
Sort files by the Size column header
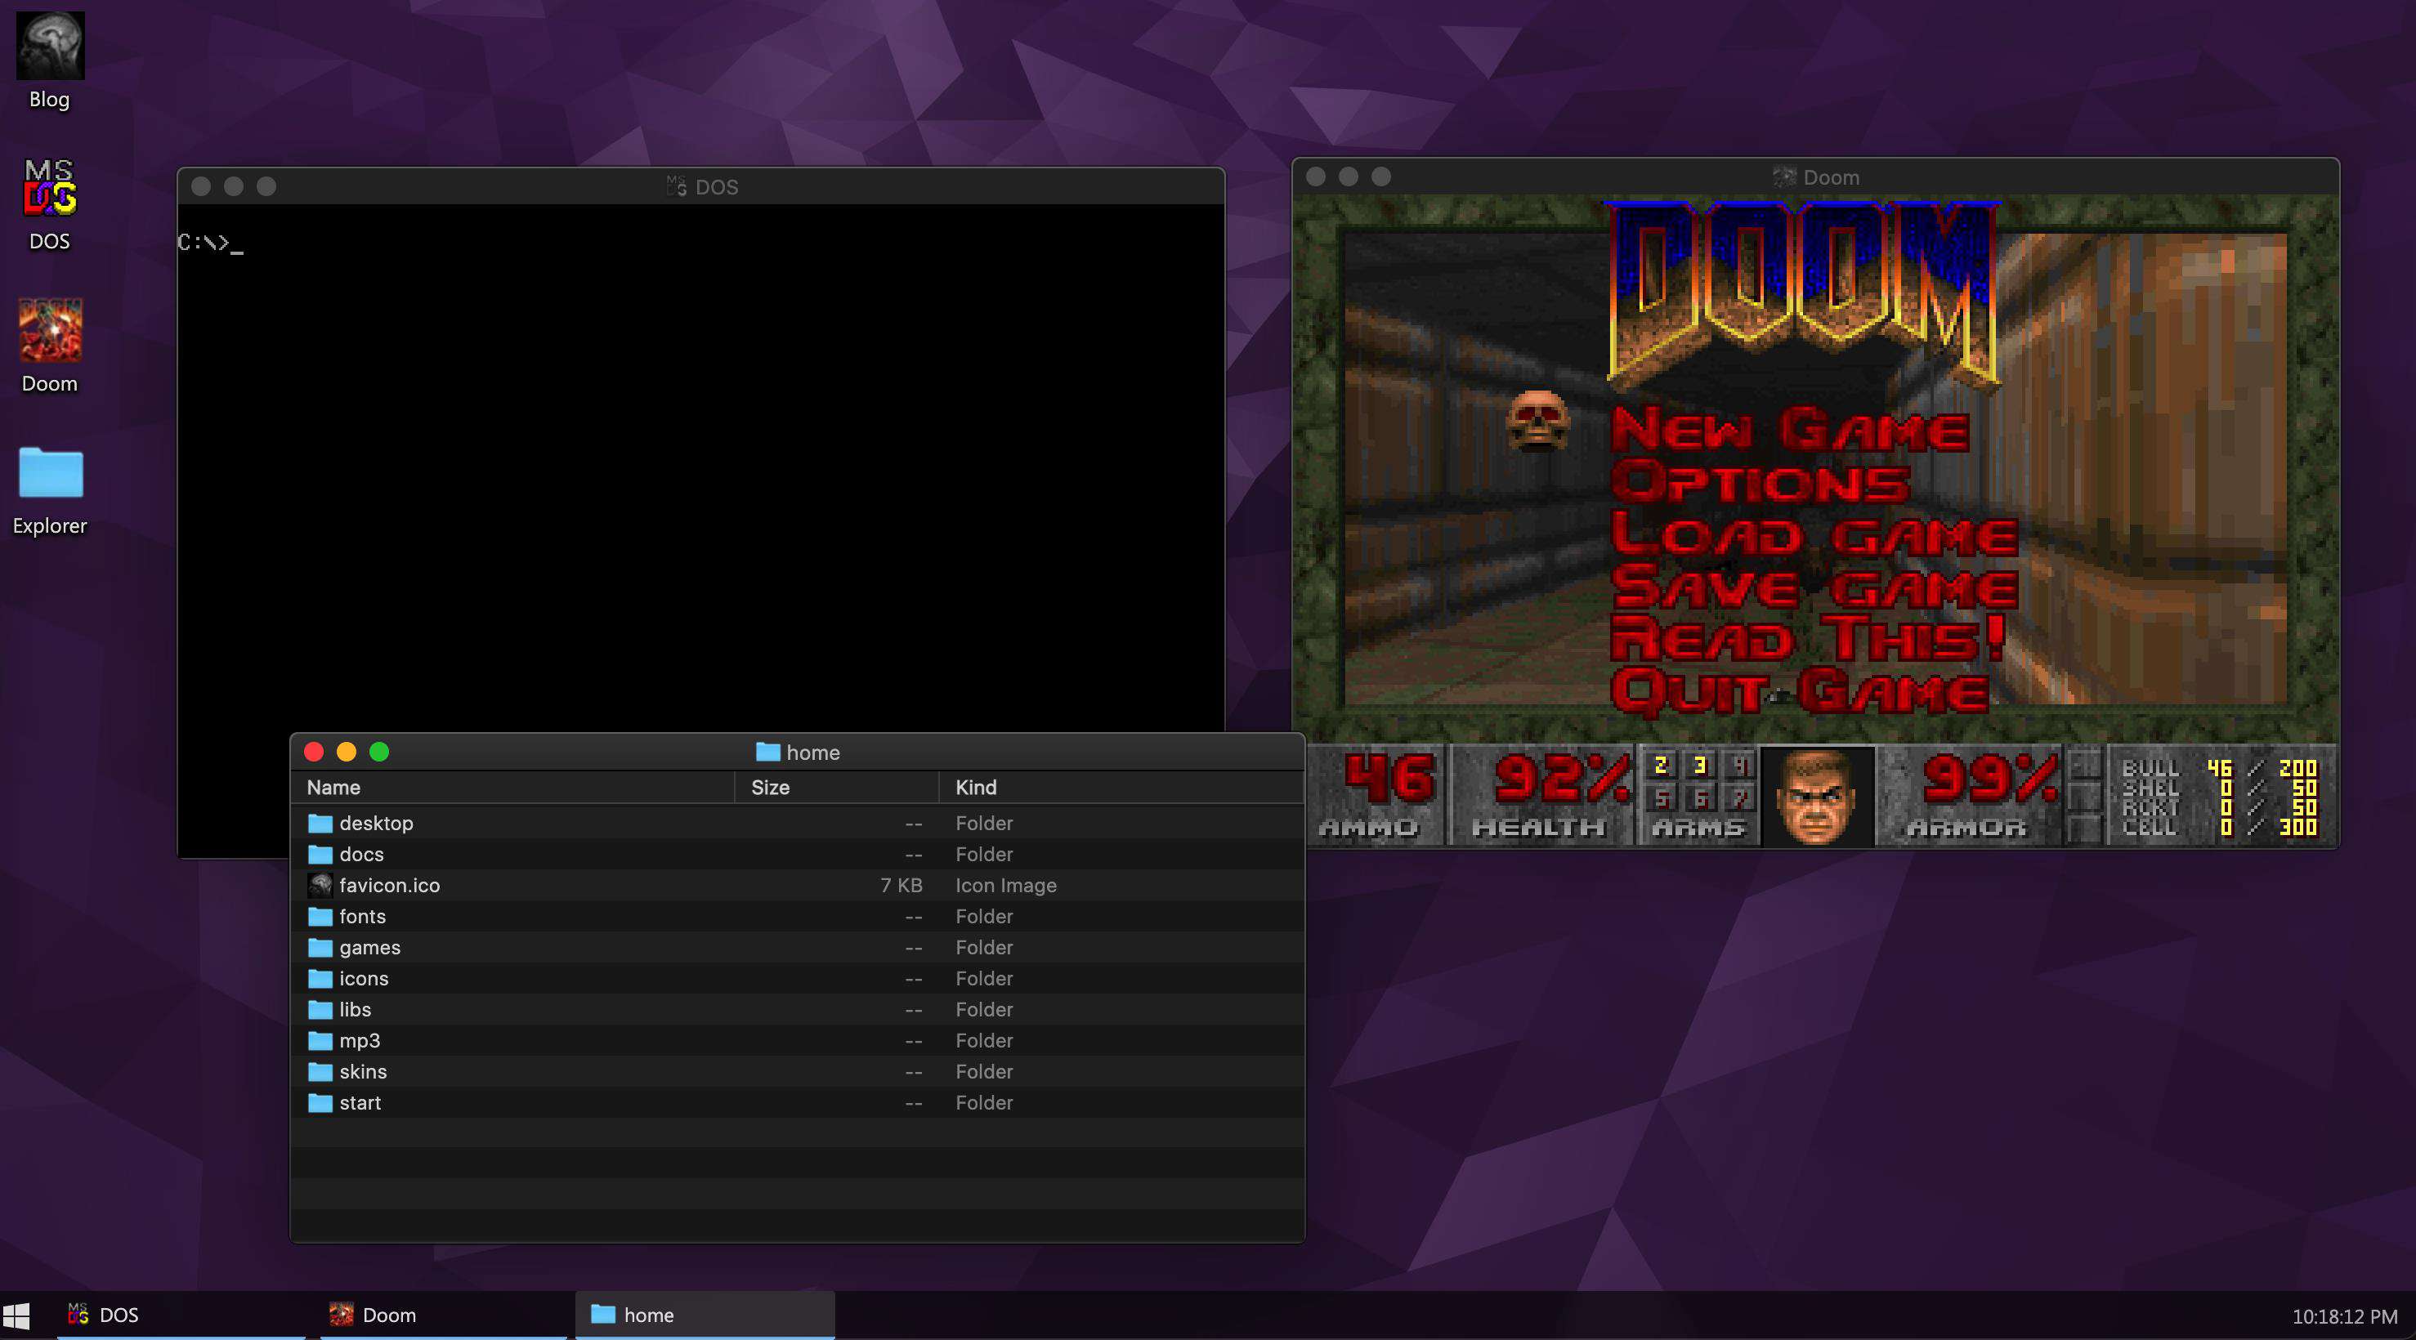[837, 787]
